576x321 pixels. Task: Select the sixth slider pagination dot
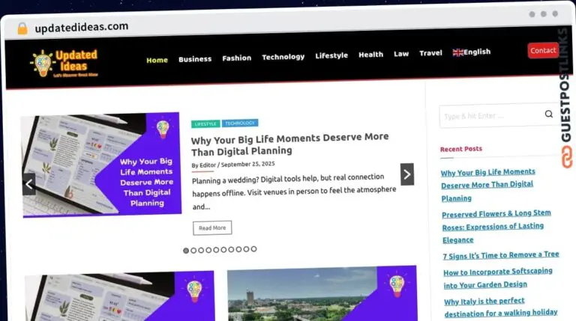223,250
